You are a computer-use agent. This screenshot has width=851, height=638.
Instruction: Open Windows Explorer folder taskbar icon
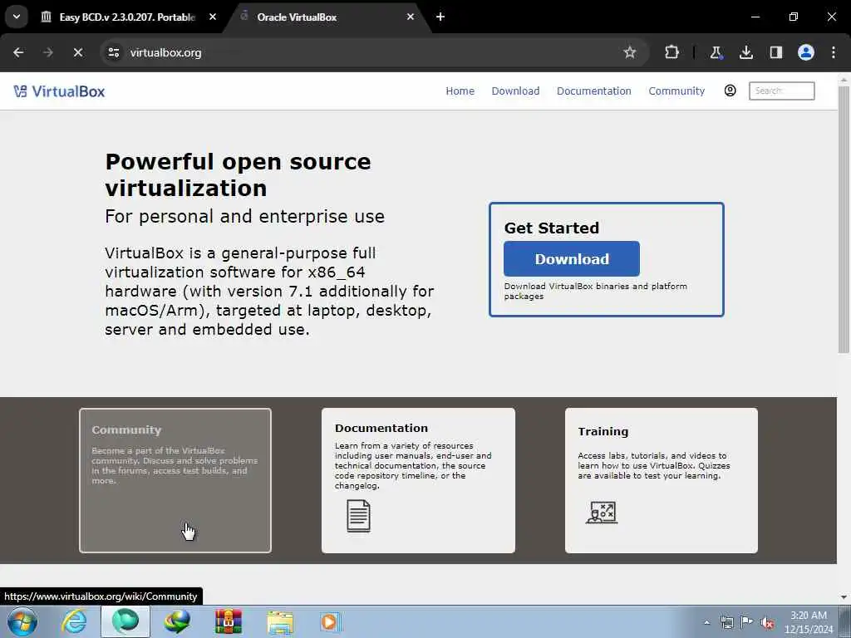click(280, 621)
